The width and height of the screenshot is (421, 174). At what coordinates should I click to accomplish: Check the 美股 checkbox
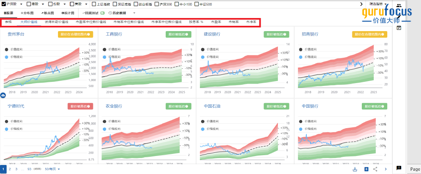click(x=72, y=4)
